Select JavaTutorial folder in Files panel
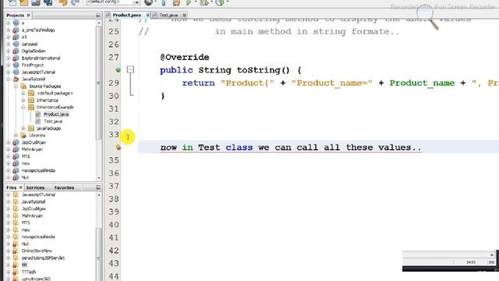Viewport: 499px width, 281px height. (x=34, y=201)
